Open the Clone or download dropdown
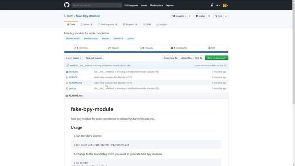The image size is (295, 166). pos(217,58)
